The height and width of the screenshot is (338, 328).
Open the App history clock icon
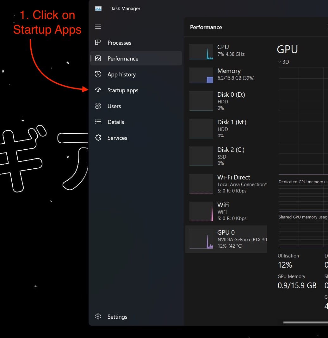point(98,74)
